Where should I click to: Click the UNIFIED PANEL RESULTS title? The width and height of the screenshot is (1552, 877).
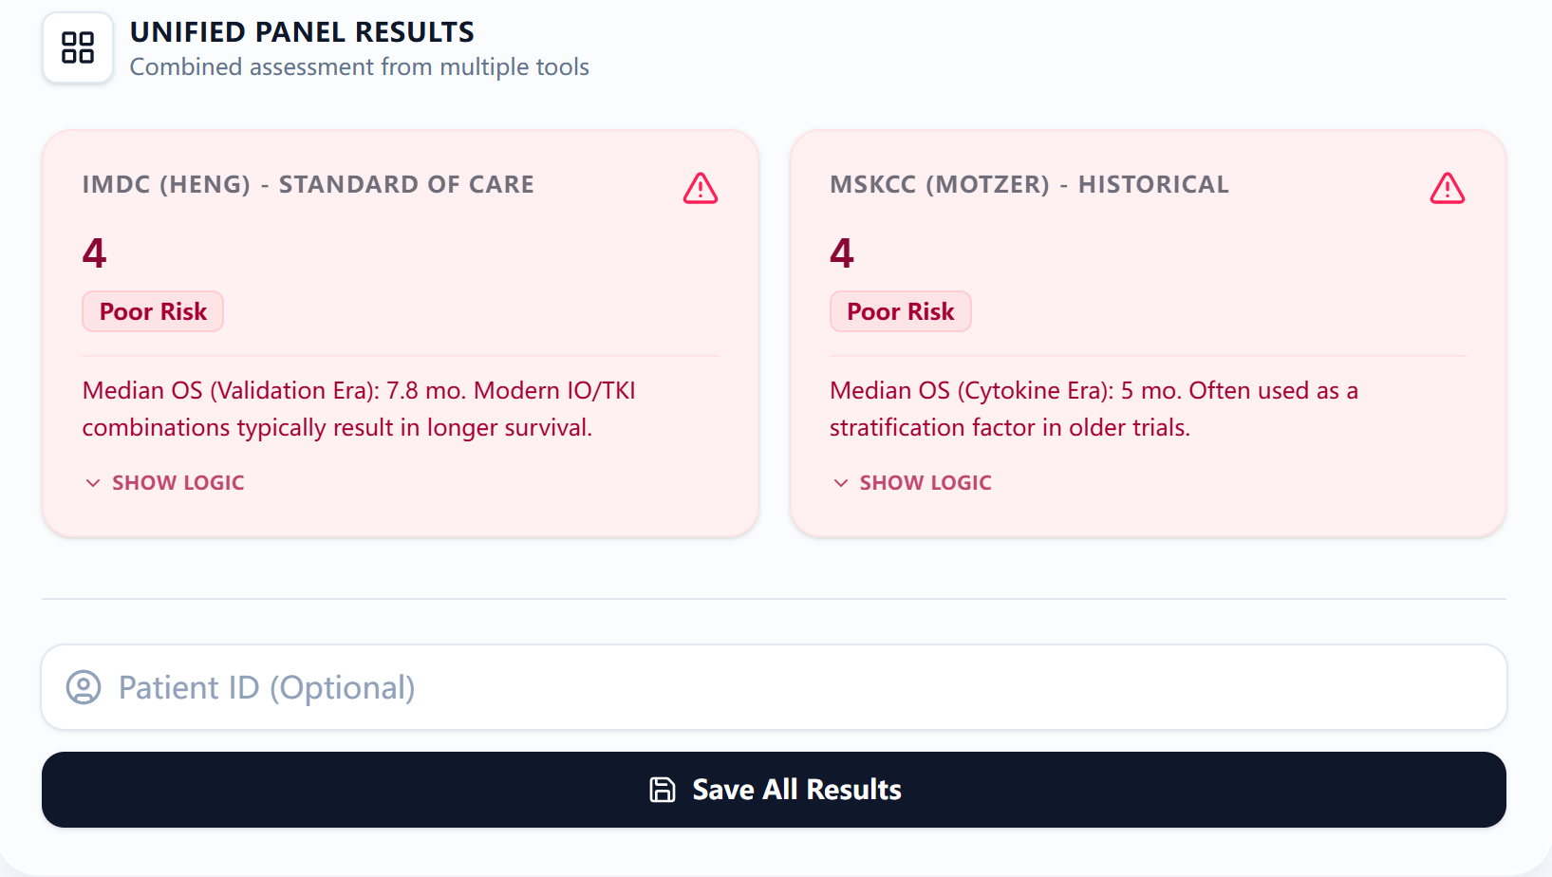tap(302, 31)
